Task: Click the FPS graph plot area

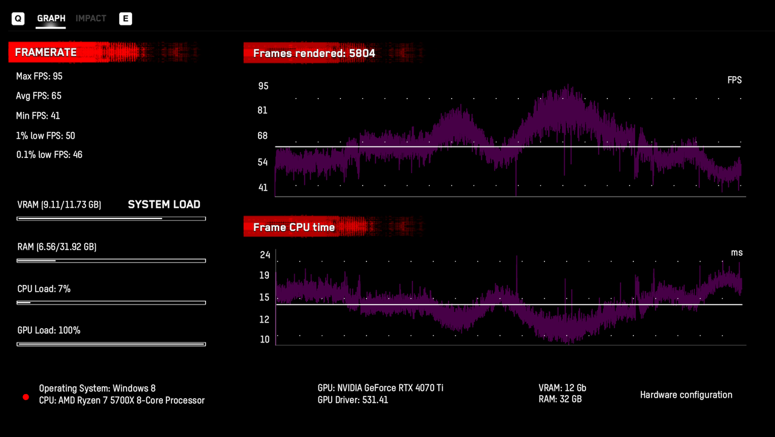Action: (510, 140)
